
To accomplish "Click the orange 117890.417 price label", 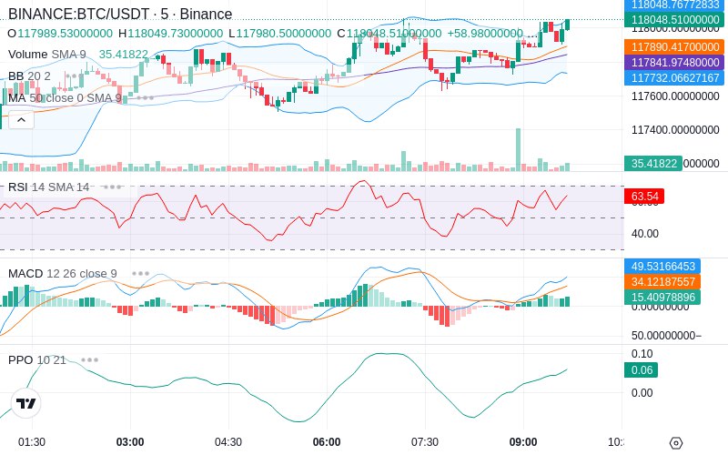I will 674,47.
